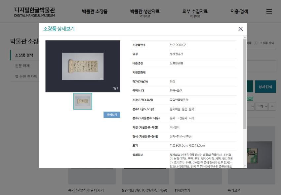
Task: Click the 상세검색 advanced search button
Action: point(265,87)
